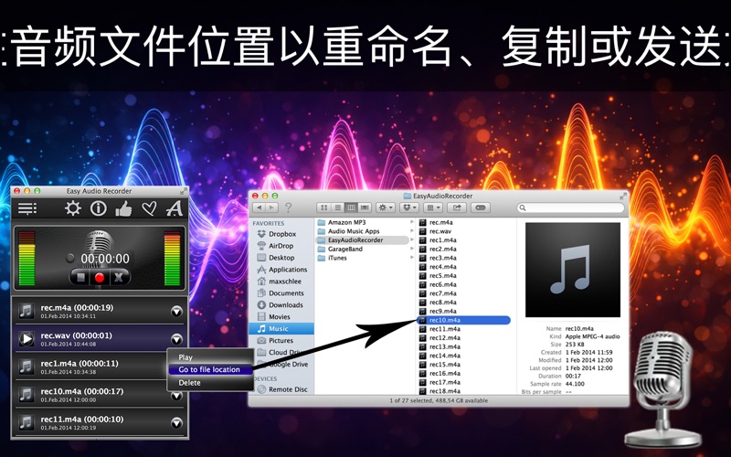
Task: Switch Finder to list view
Action: pos(337,207)
